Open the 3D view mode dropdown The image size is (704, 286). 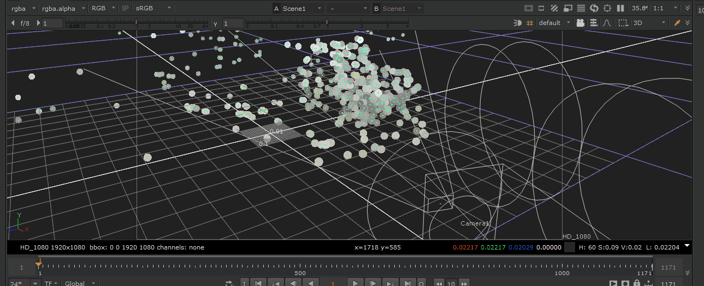[649, 23]
